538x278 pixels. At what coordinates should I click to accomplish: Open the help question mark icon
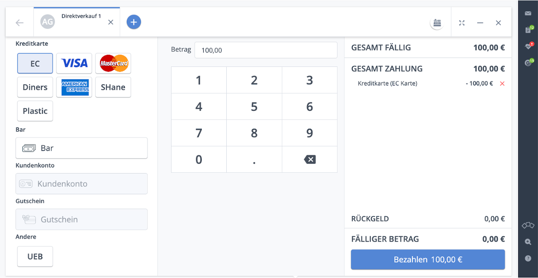tap(528, 259)
